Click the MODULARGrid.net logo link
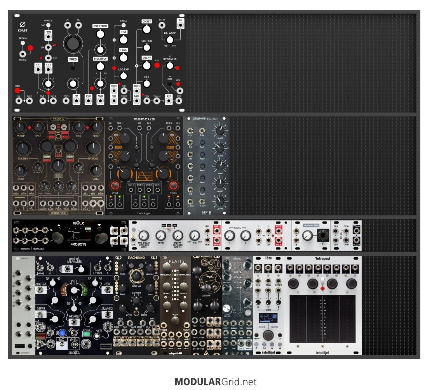 [x=216, y=382]
